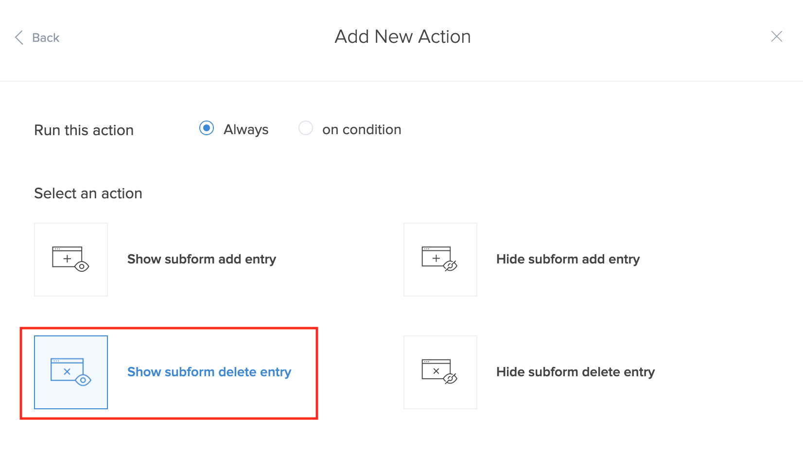Select the Show subform delete entry icon tile
Image resolution: width=803 pixels, height=454 pixels.
point(71,372)
